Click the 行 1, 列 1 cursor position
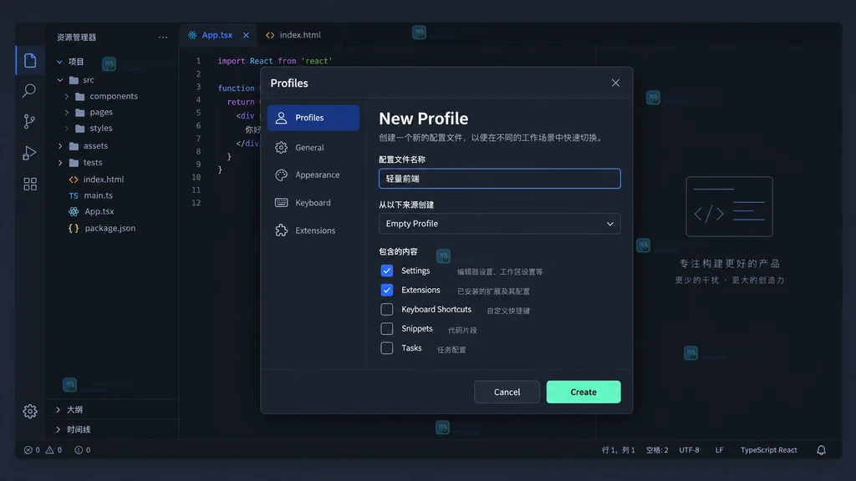 click(618, 450)
